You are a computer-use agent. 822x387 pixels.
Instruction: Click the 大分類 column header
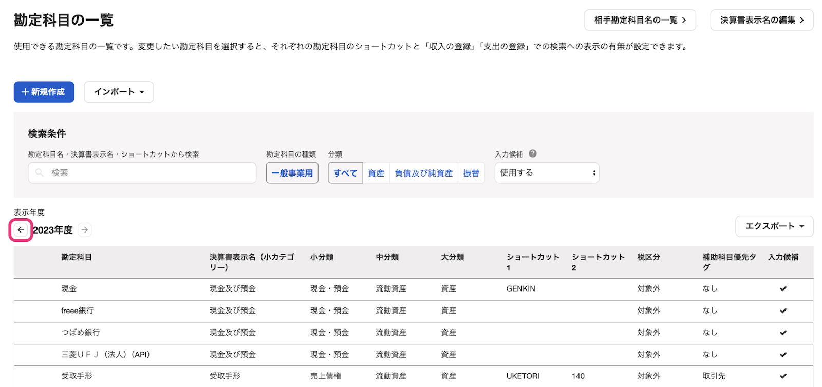coord(453,257)
